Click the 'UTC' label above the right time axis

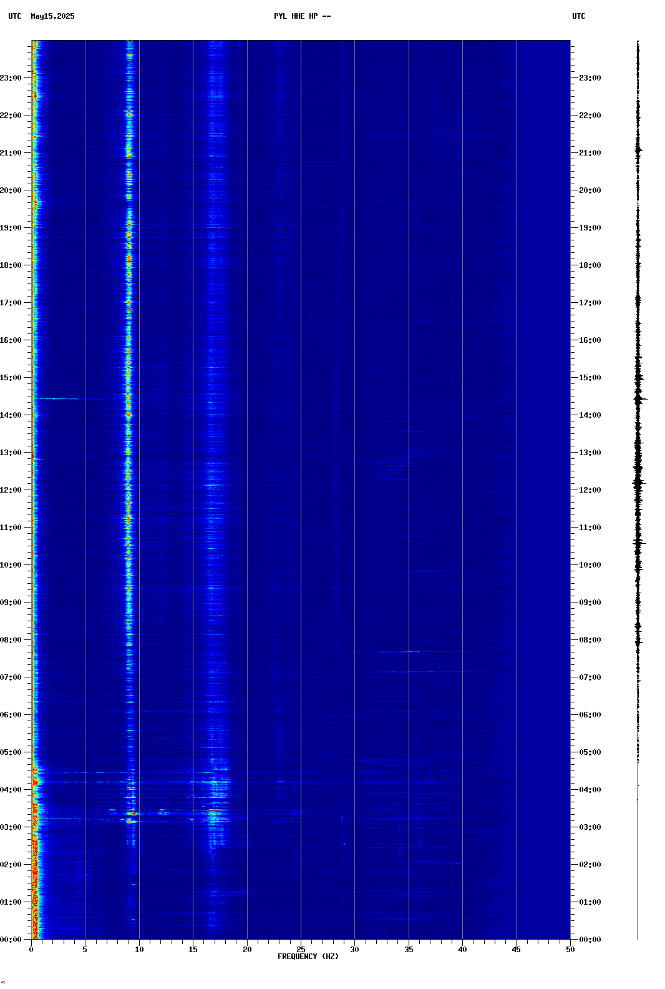coord(579,16)
